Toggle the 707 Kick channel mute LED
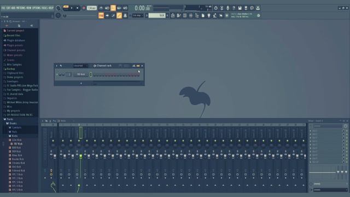Screen dimensions: 350x197 coord(57,74)
